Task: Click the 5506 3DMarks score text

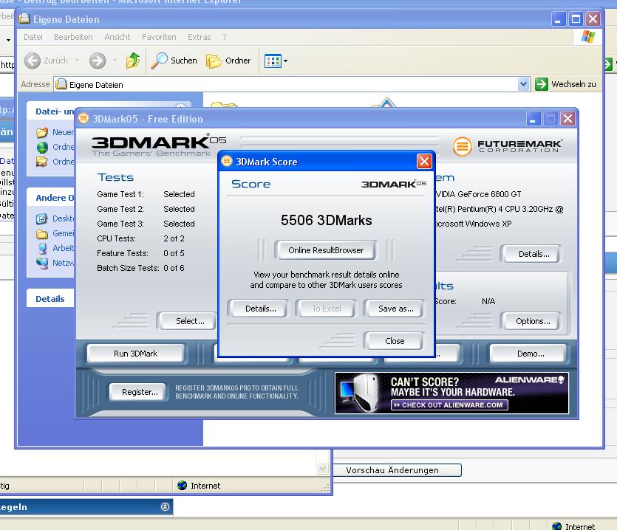Action: point(326,220)
